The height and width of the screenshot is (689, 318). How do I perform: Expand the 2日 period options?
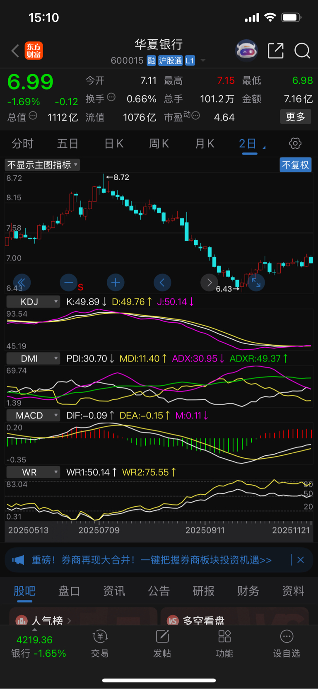264,147
